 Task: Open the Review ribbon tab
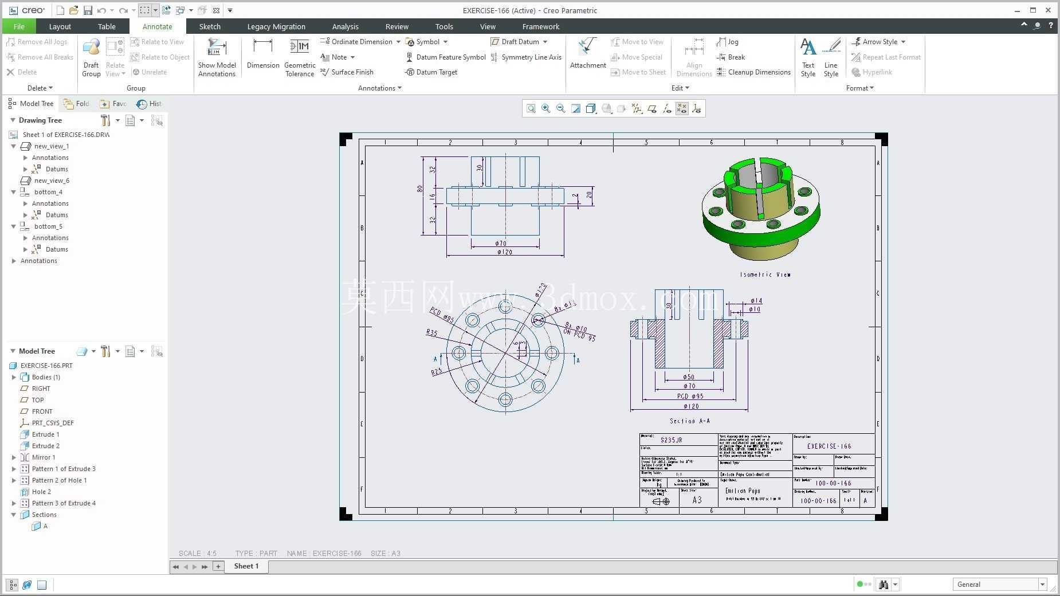click(x=397, y=26)
